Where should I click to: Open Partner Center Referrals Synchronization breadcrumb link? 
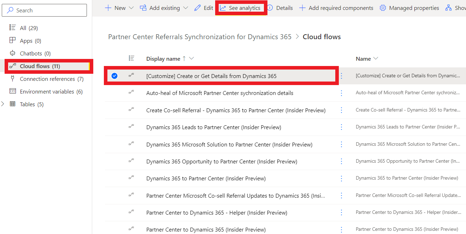[x=200, y=37]
